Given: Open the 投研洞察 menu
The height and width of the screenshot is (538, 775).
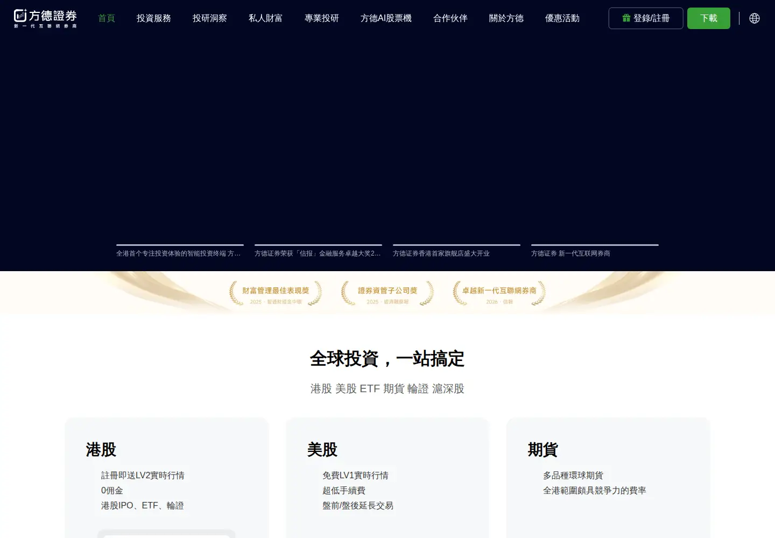Looking at the screenshot, I should [210, 18].
